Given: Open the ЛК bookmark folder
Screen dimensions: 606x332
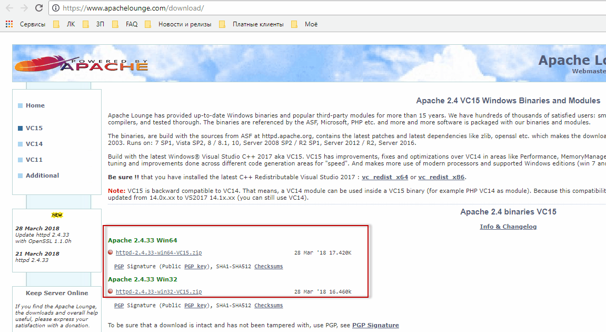Looking at the screenshot, I should pyautogui.click(x=64, y=24).
